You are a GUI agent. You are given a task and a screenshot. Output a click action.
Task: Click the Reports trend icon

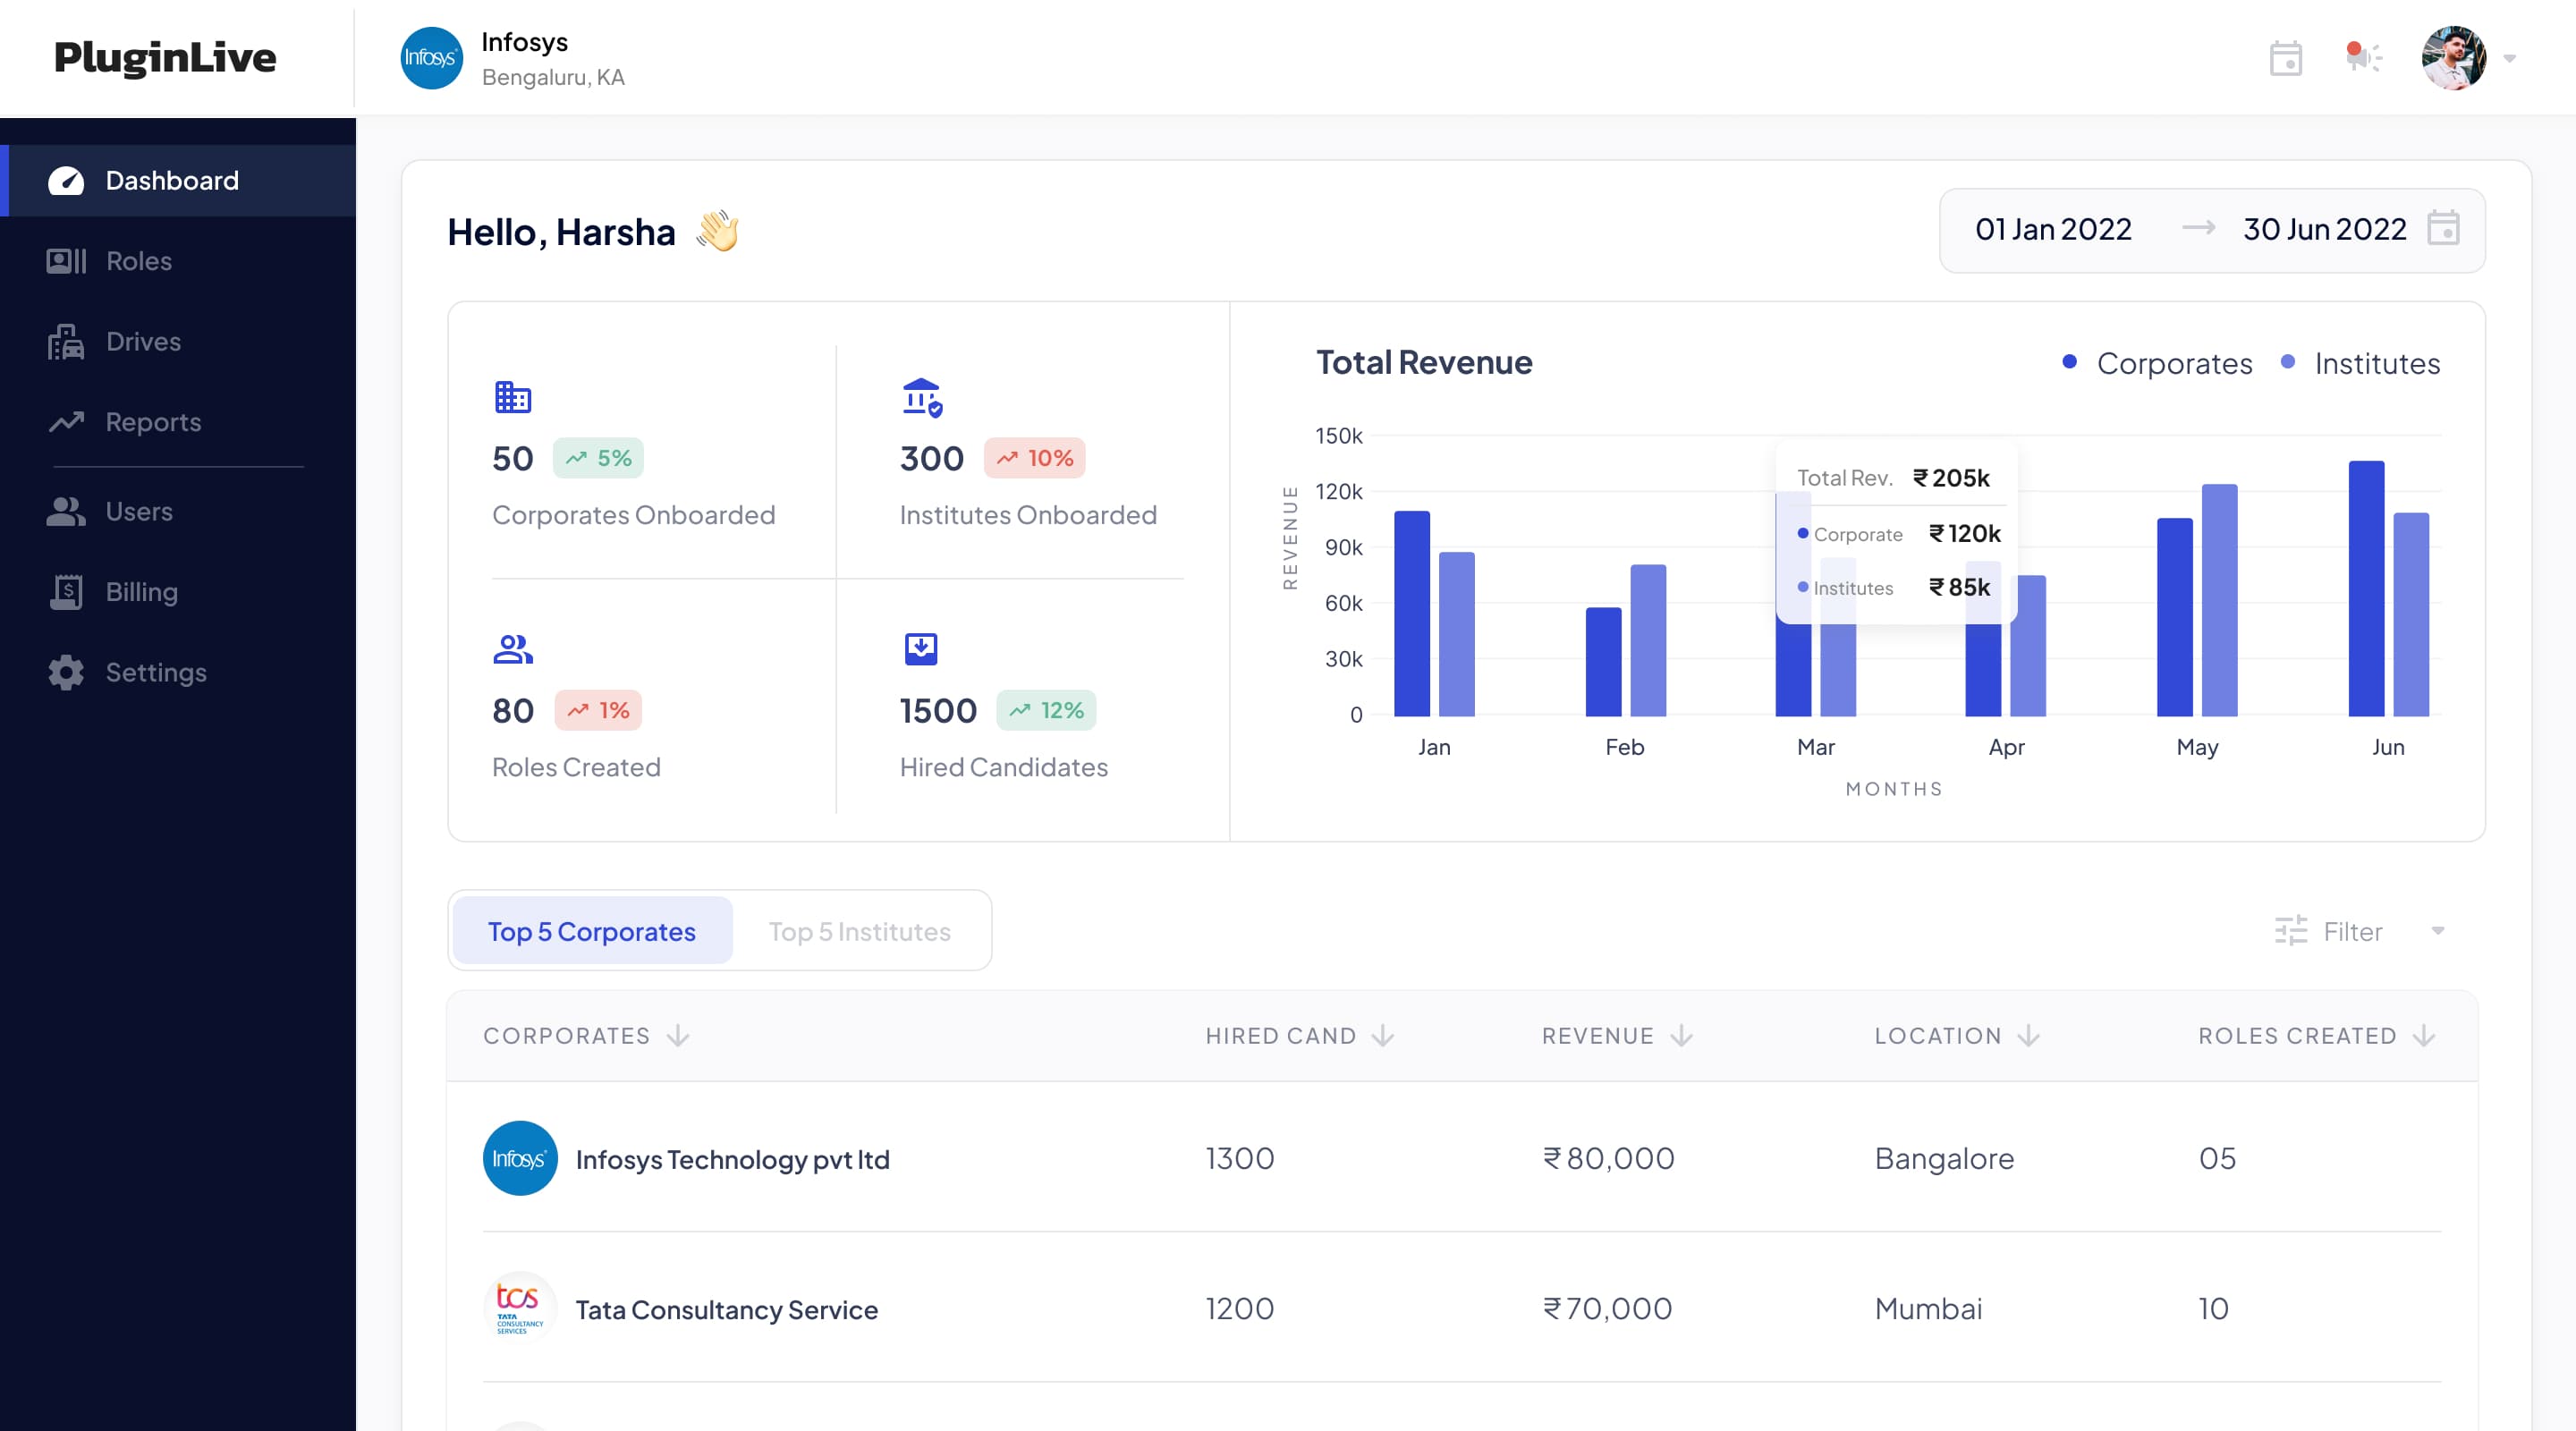point(66,422)
